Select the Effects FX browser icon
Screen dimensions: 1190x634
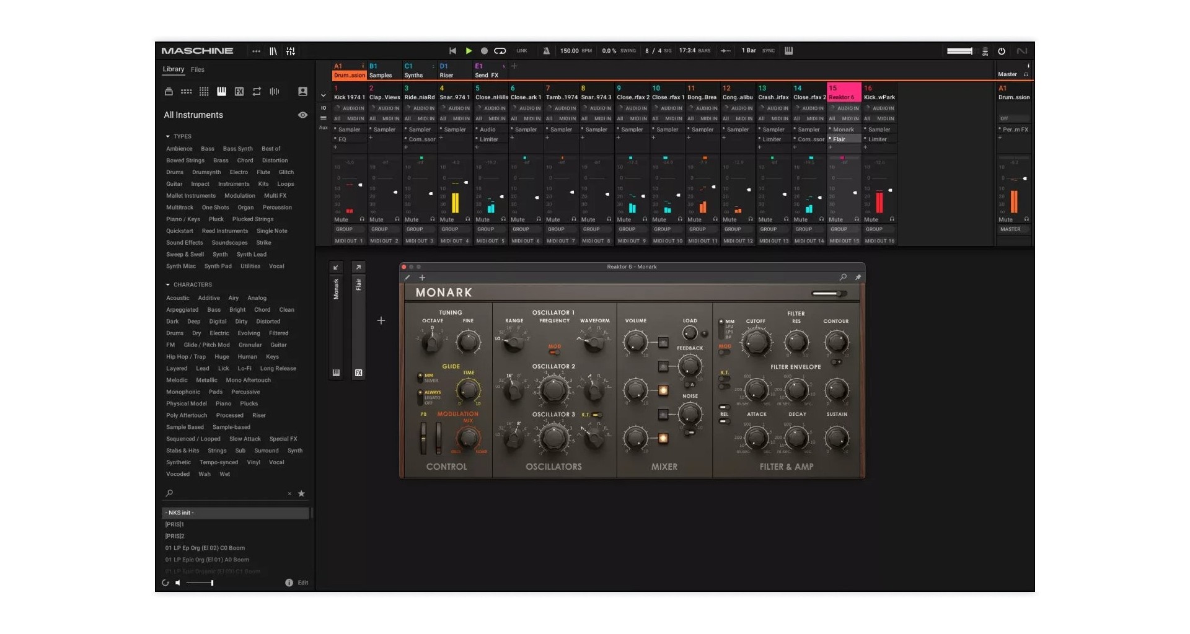tap(239, 92)
